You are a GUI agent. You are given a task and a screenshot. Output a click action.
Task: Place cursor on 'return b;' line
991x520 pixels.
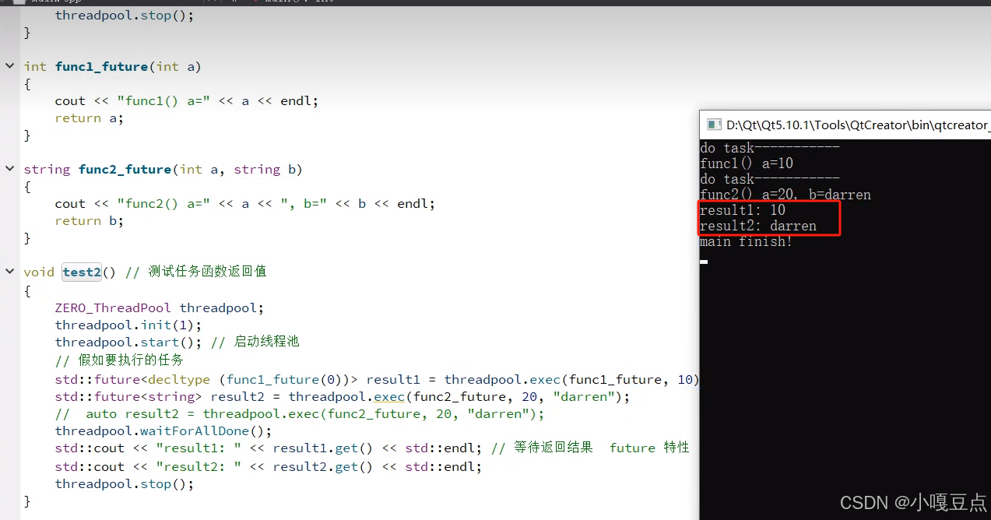pyautogui.click(x=89, y=221)
